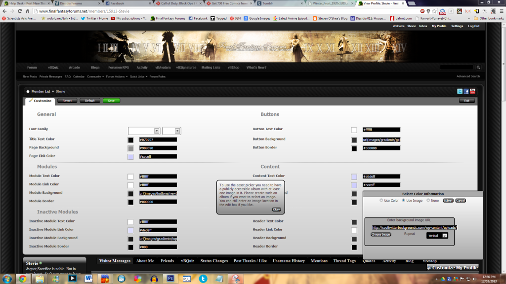Viewport: 506px width, 284px height.
Task: Select the None radio button
Action: click(x=428, y=200)
